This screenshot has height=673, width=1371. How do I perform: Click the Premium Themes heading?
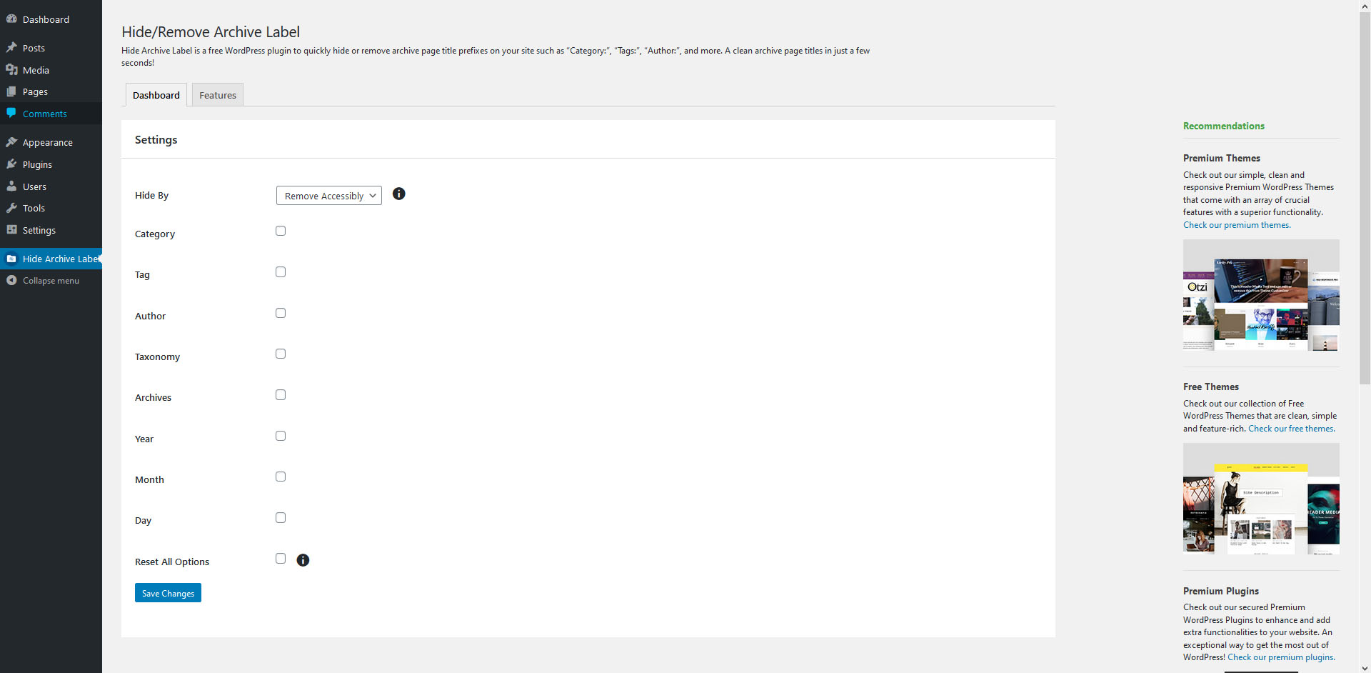click(x=1221, y=158)
